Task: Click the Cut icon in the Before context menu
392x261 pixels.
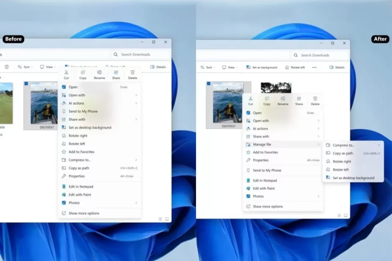Action: (x=66, y=73)
